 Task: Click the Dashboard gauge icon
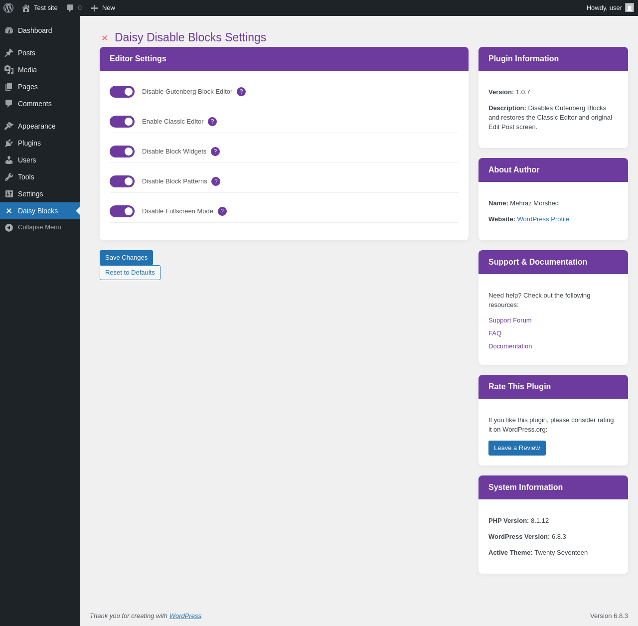(x=9, y=30)
